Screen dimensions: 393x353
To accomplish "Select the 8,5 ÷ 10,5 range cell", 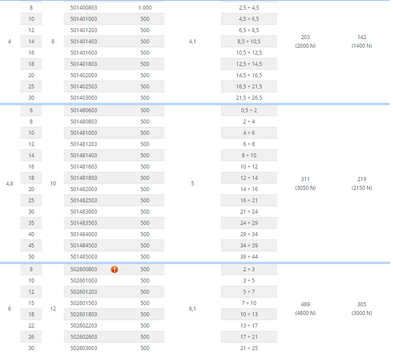I will [x=249, y=42].
